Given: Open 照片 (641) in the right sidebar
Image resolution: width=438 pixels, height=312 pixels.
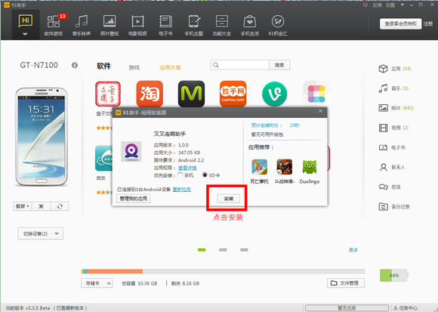Looking at the screenshot, I should click(396, 108).
